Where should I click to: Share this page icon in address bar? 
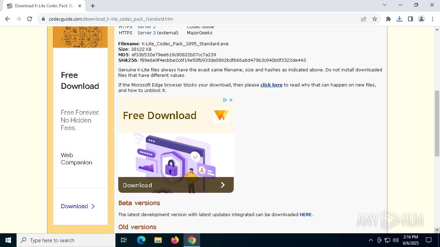tap(364, 19)
